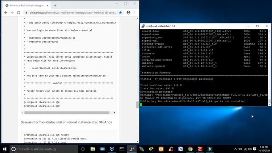Go back in the Chrome browser

point(6,12)
